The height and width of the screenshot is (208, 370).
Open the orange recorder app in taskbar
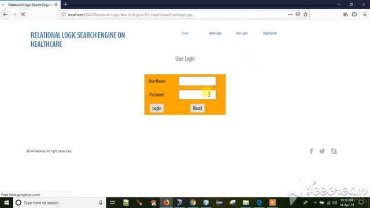(x=272, y=203)
